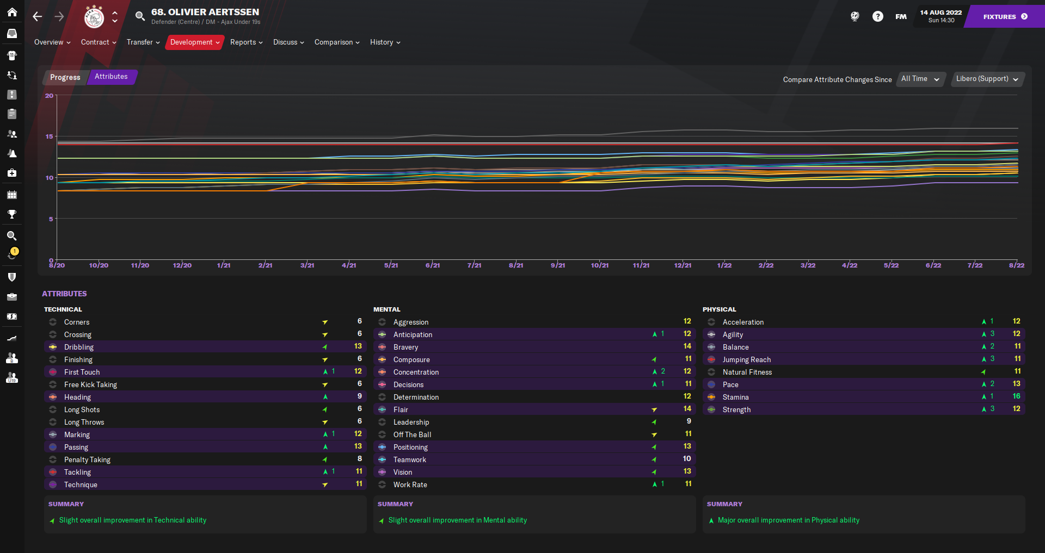Open the Team Report clipboard icon

[x=12, y=114]
